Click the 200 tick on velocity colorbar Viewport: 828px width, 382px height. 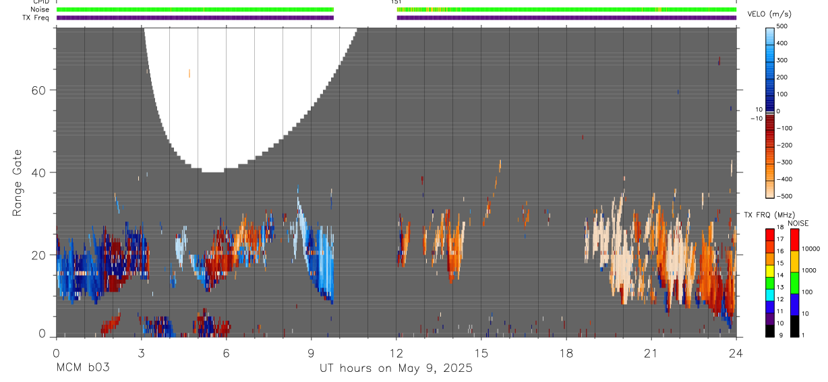point(783,77)
